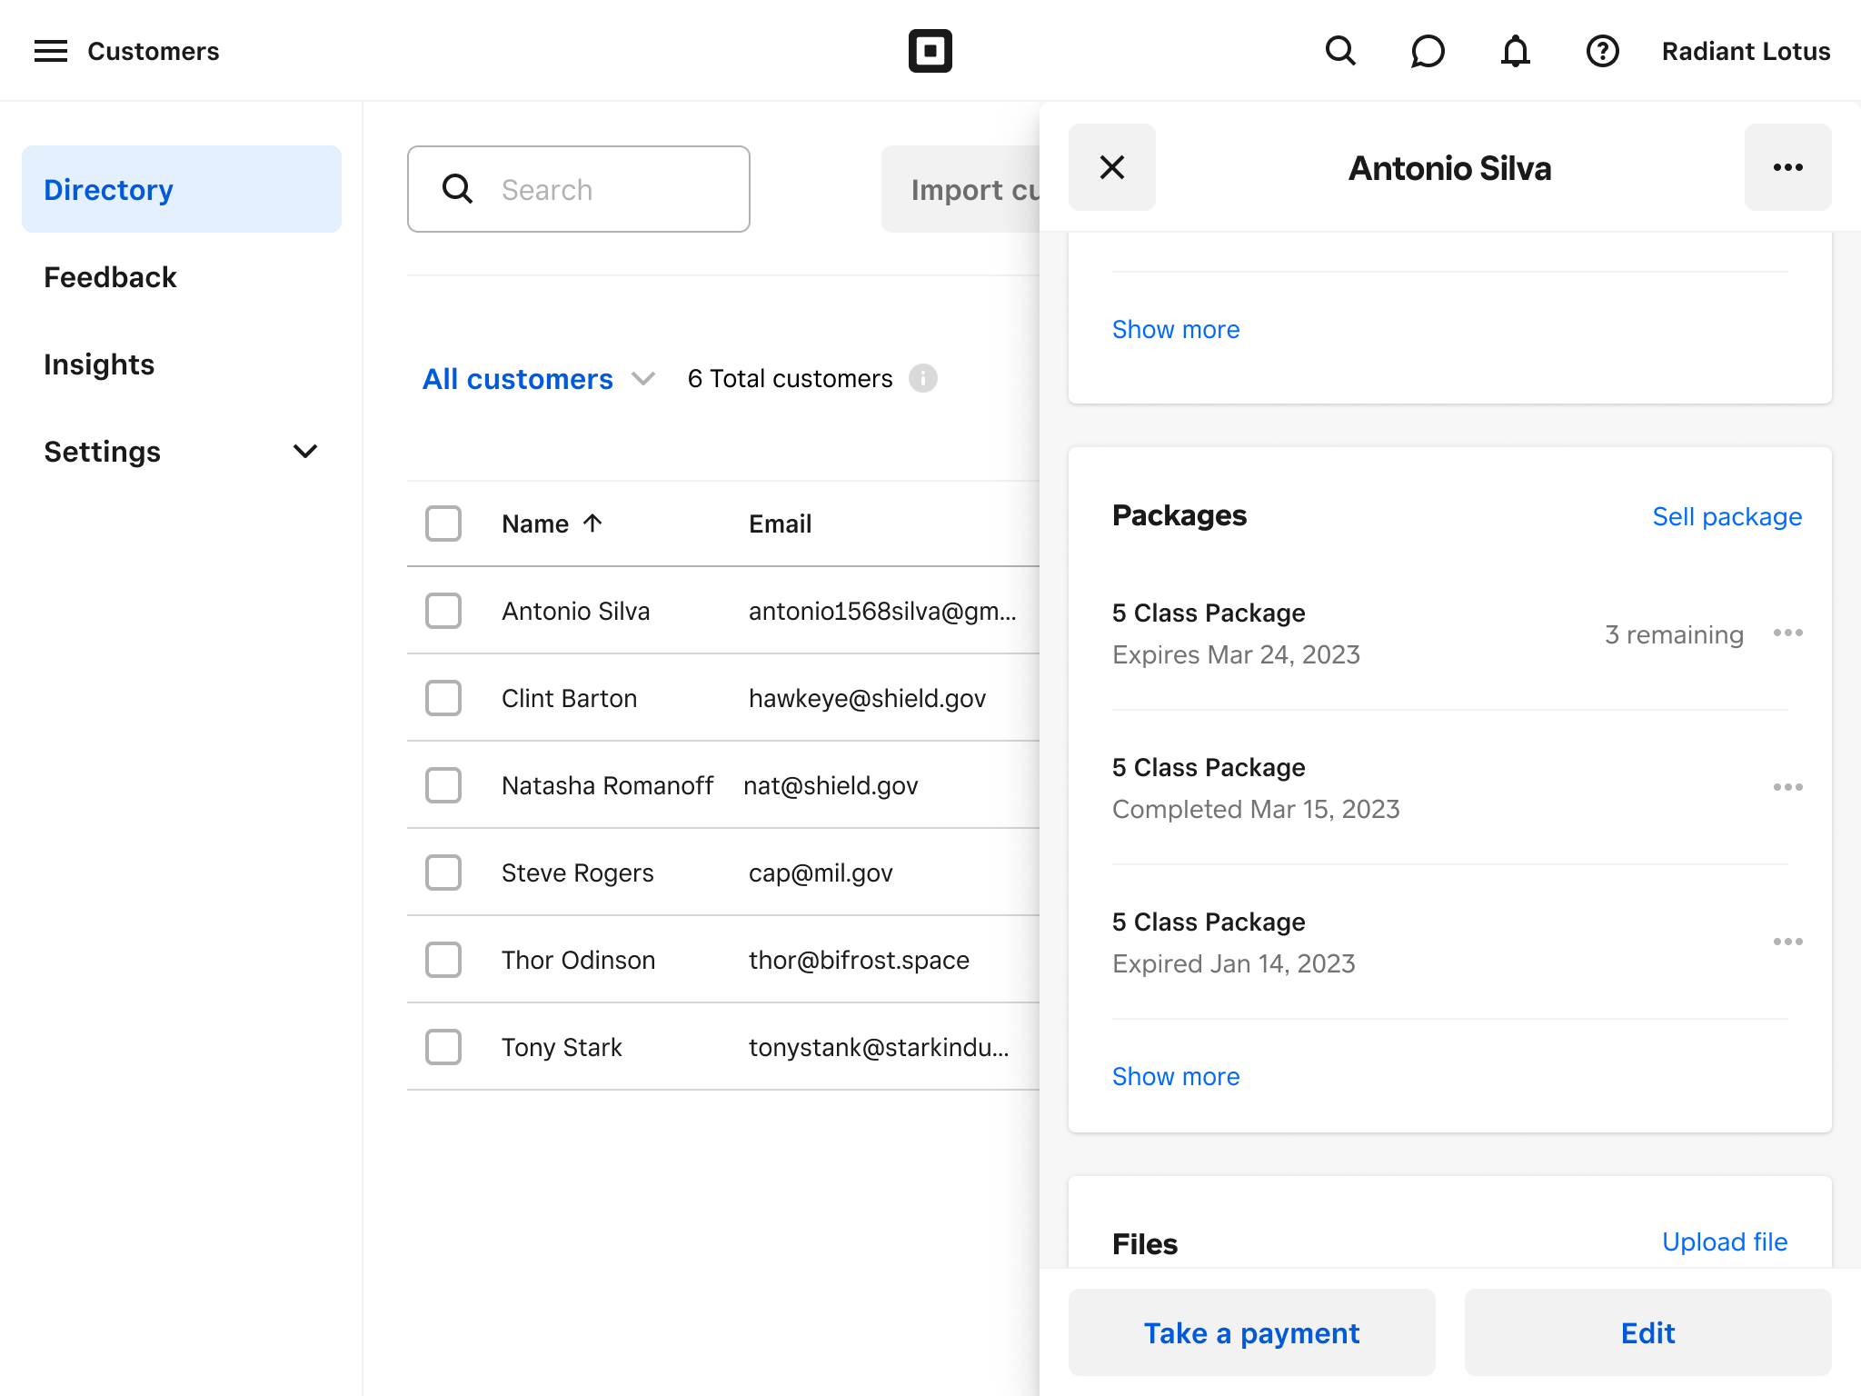
Task: Open Antonio Silva's more options menu
Action: click(1787, 167)
